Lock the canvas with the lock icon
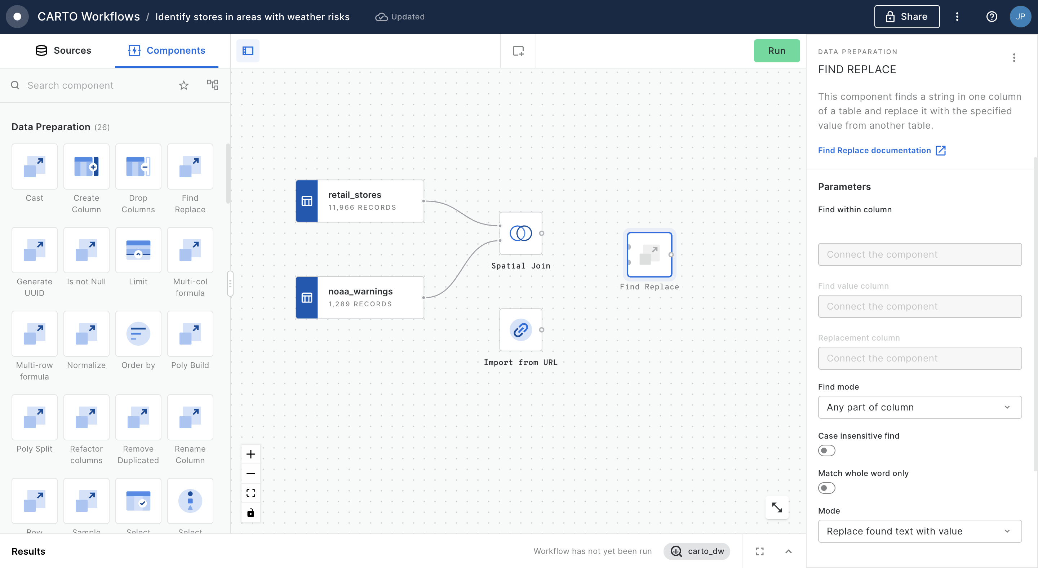Screen dimensions: 1038x568 250,512
